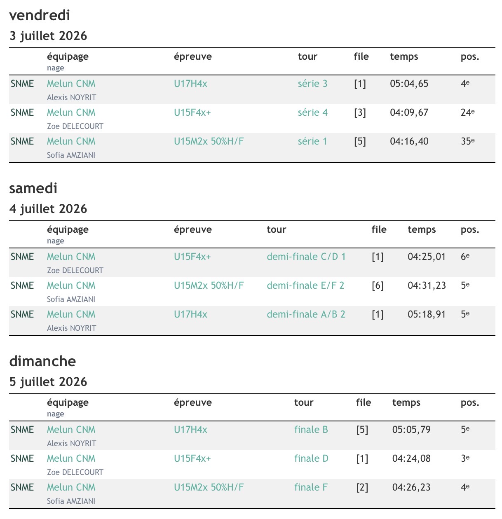Open Friday's U15M2x 50%H/F event link
Viewport: 502px width, 519px height.
[209, 141]
